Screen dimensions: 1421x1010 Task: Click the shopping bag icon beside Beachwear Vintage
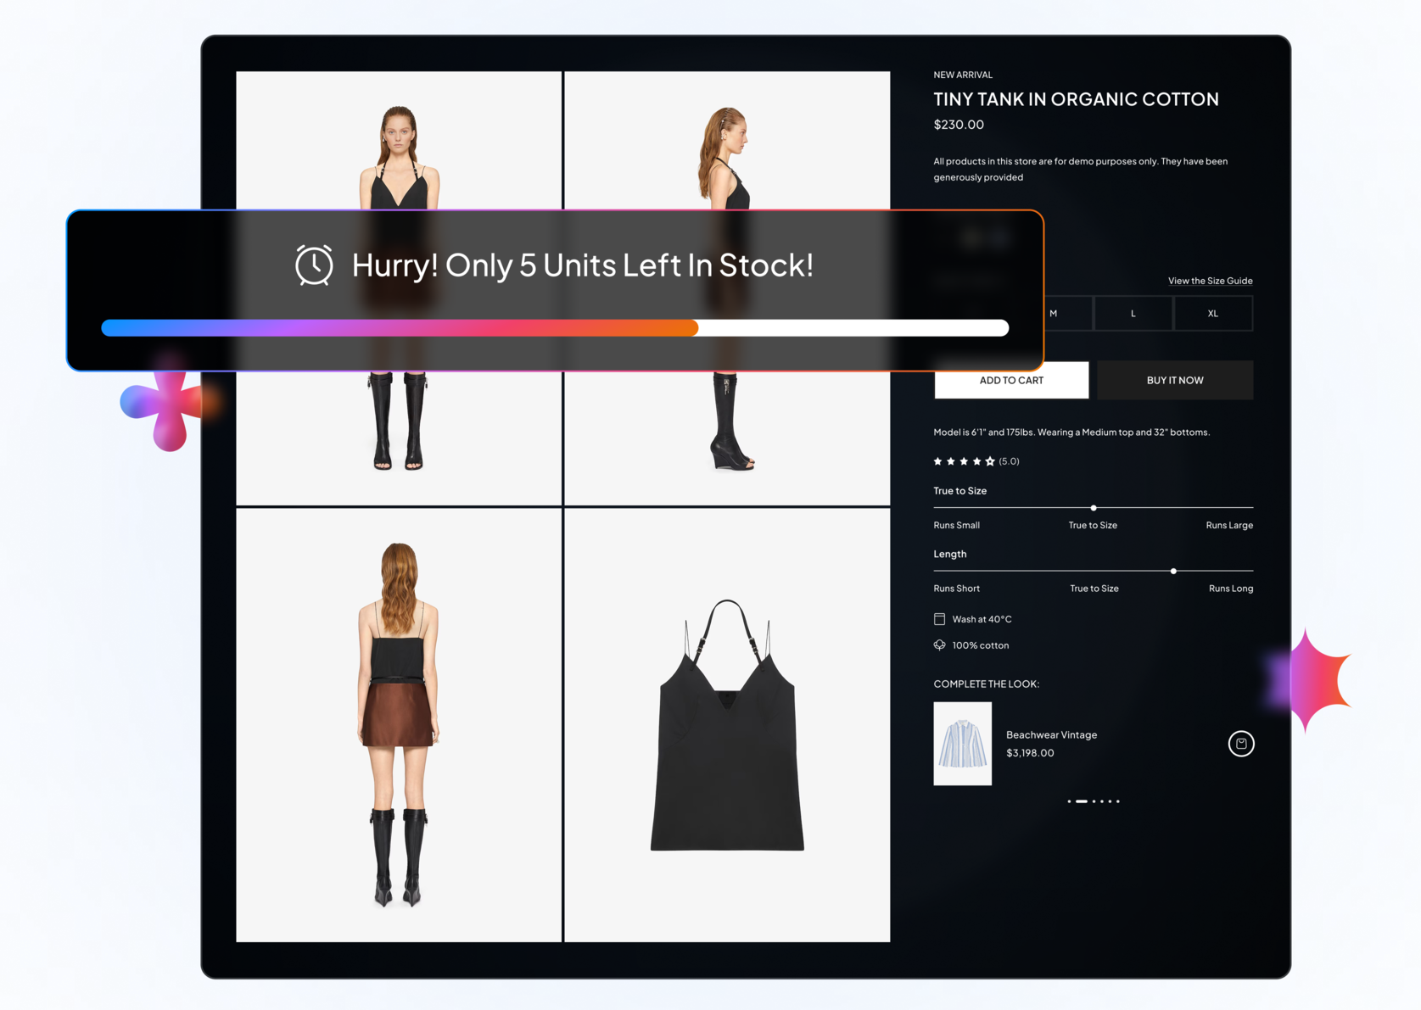click(x=1240, y=744)
